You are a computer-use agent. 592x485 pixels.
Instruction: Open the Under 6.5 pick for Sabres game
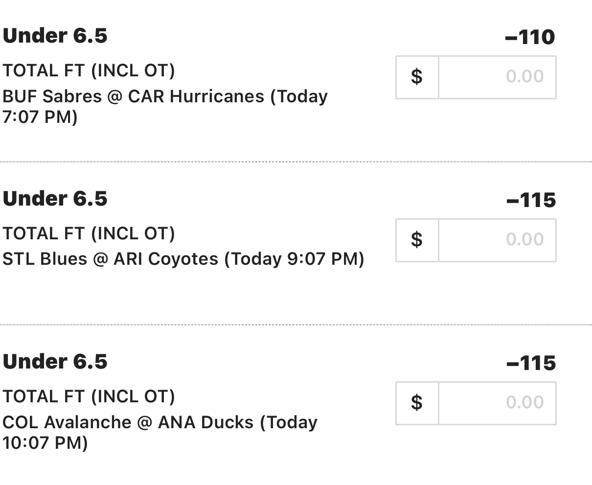point(55,36)
